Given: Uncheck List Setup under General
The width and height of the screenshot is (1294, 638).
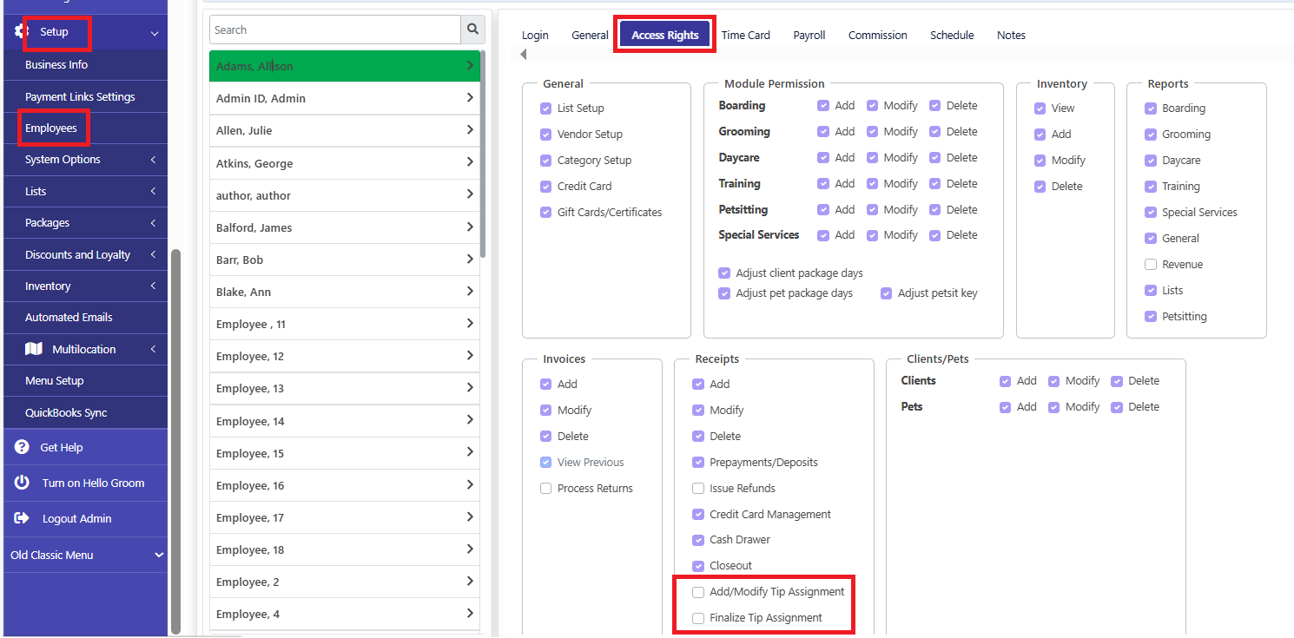Looking at the screenshot, I should [546, 109].
